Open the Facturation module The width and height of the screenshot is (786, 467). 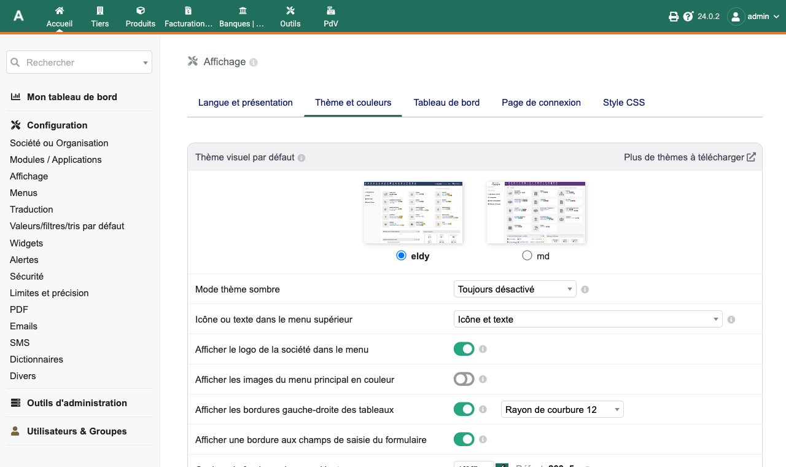point(189,17)
